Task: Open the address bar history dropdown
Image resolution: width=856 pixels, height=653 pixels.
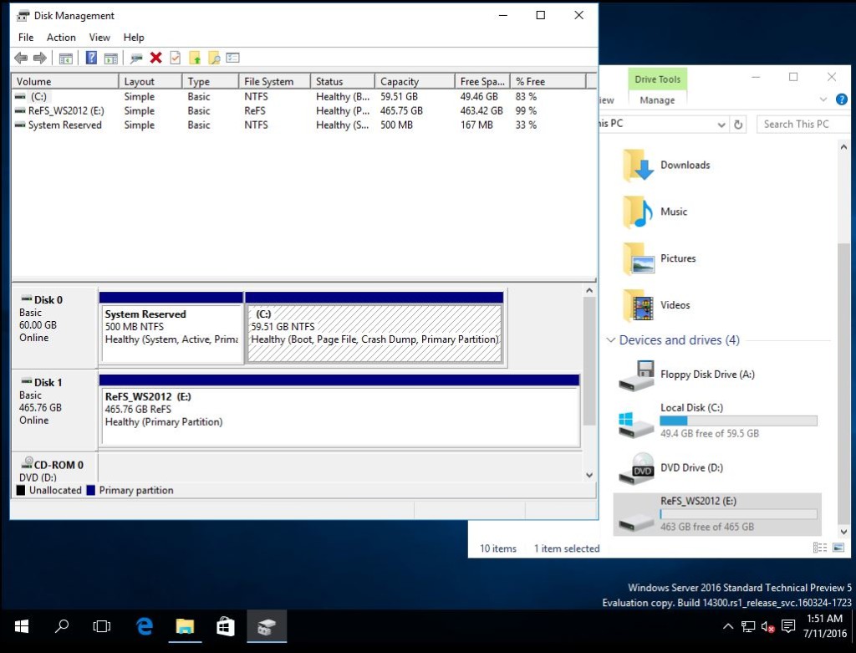Action: [721, 124]
